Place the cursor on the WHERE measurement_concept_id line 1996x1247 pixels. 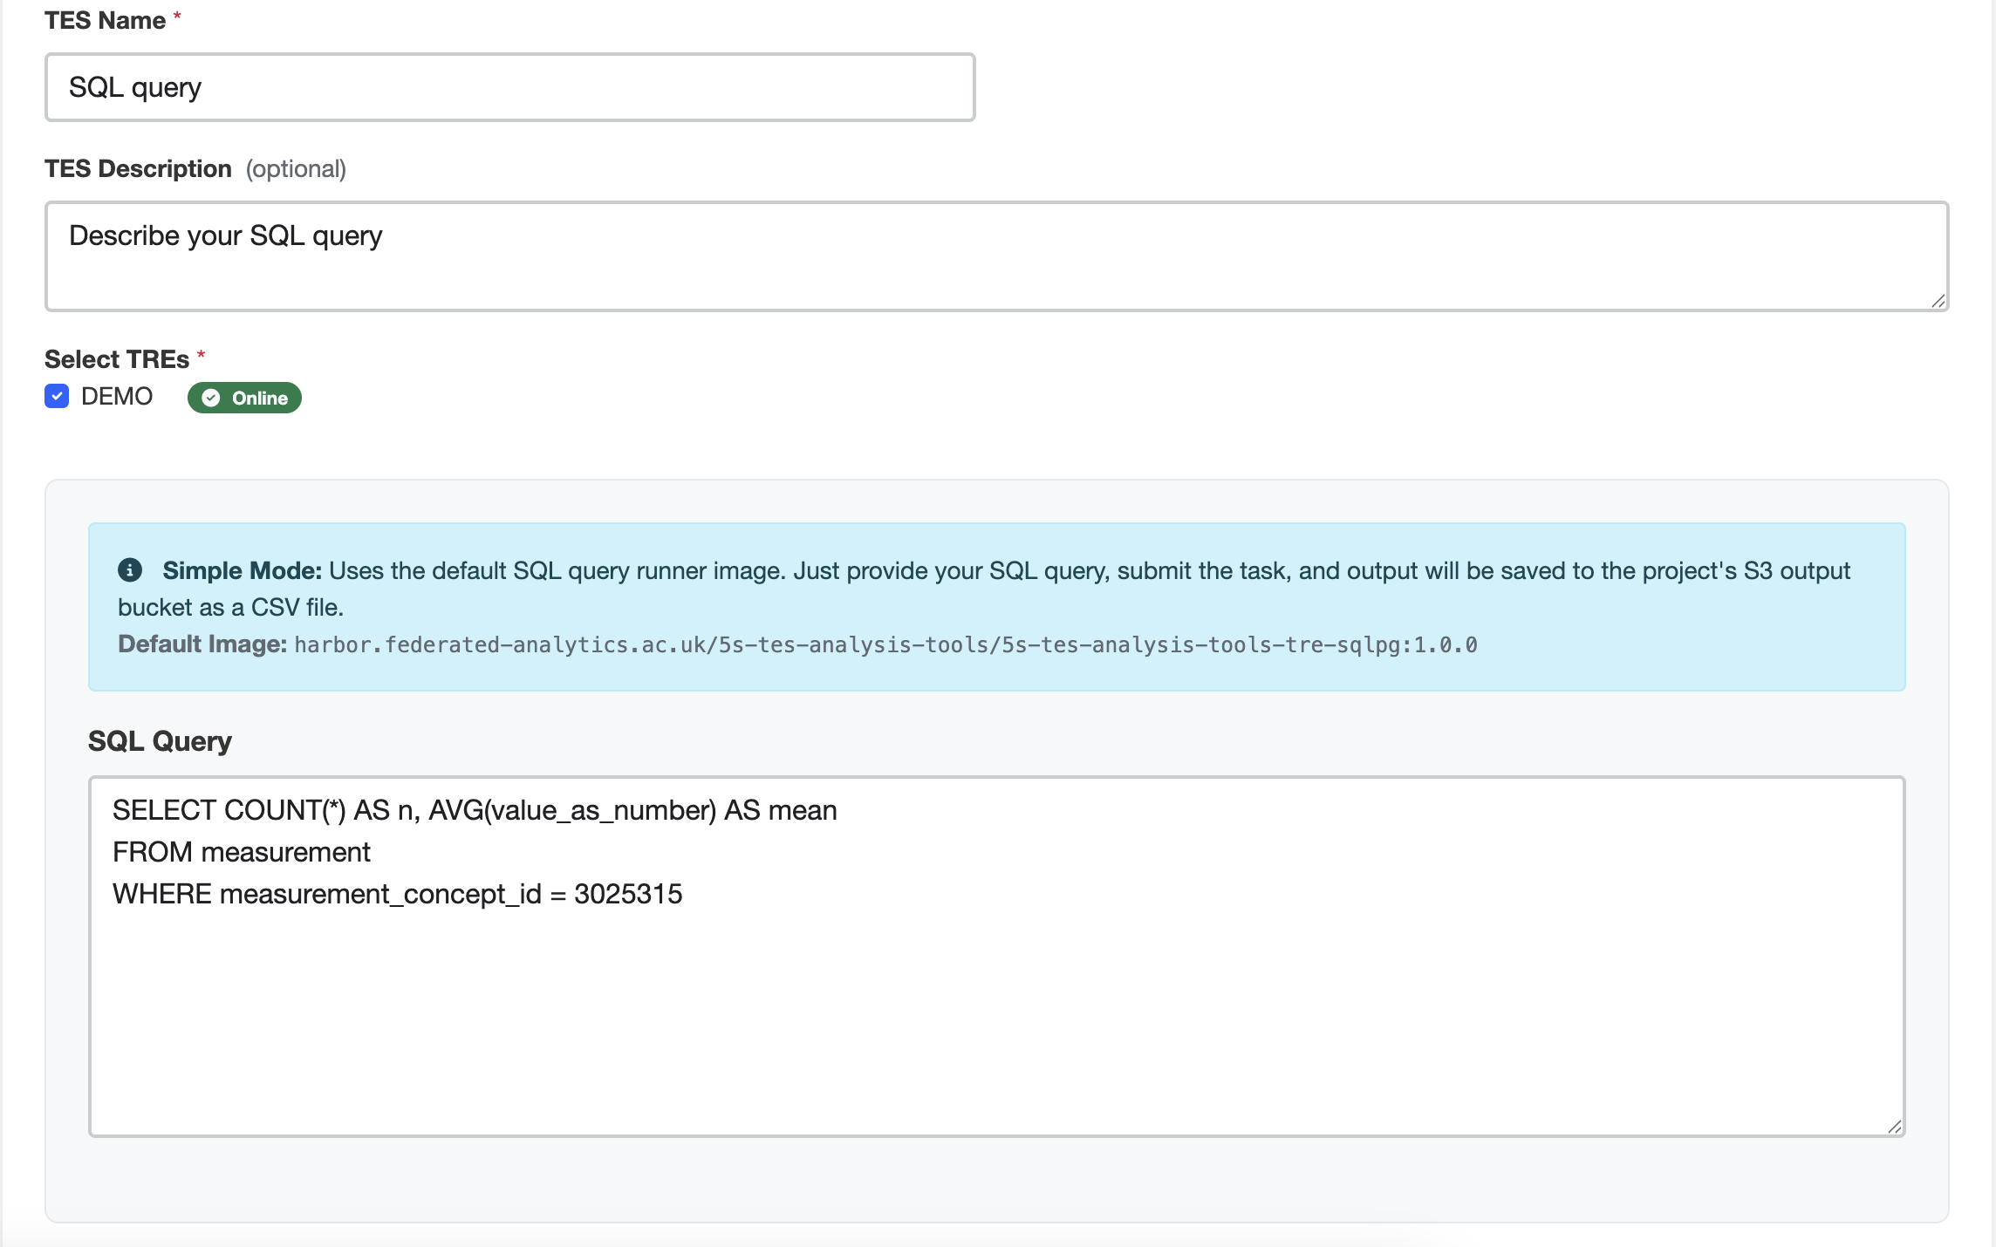click(x=397, y=894)
